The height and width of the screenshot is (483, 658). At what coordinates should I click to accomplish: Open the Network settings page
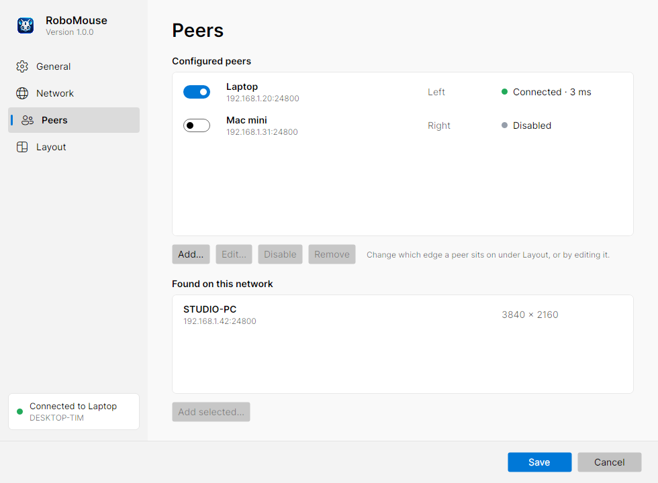[x=74, y=93]
